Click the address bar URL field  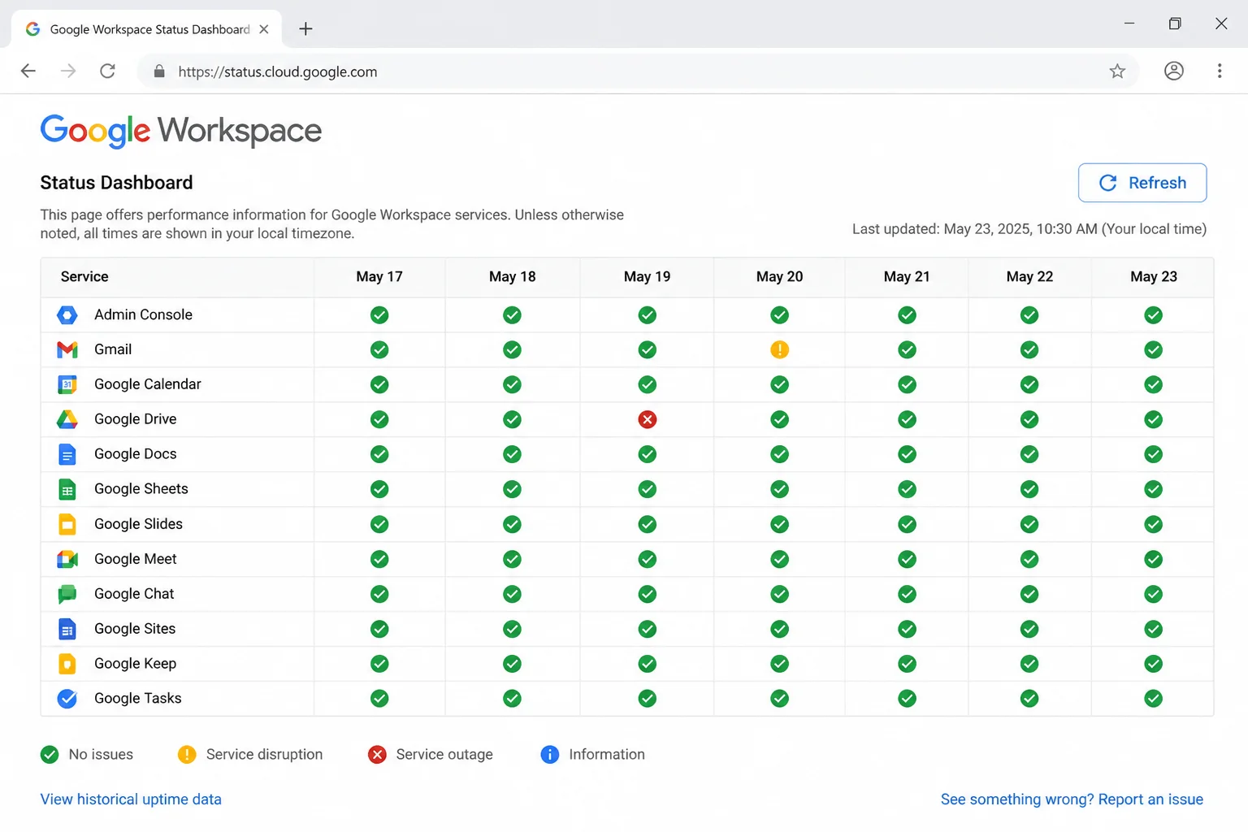click(638, 71)
